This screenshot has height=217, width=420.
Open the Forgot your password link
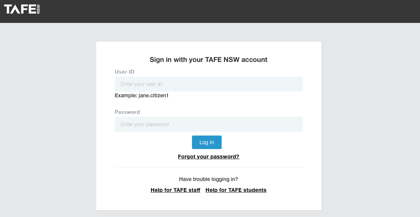pos(208,157)
